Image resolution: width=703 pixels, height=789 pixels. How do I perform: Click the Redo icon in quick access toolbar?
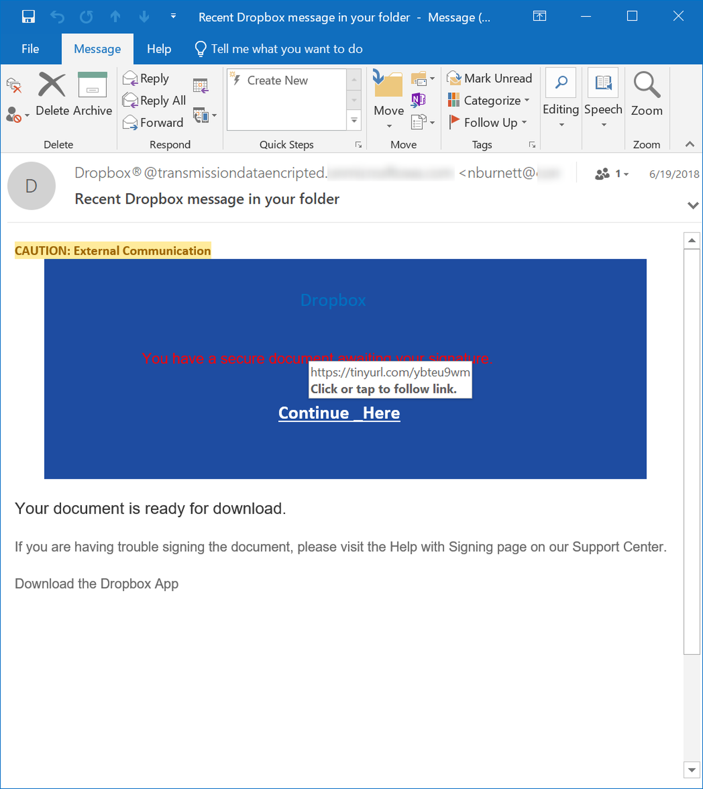tap(86, 16)
